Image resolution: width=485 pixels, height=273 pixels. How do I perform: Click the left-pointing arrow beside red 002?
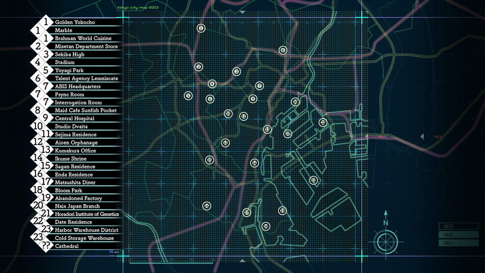click(x=367, y=136)
